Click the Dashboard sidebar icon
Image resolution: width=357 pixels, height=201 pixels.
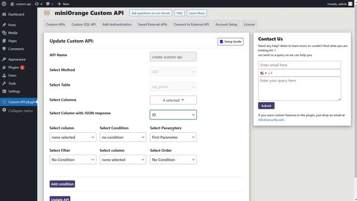point(4,14)
